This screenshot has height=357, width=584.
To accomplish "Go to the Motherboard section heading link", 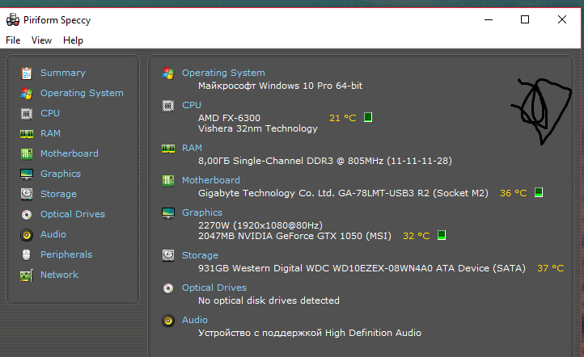I will pyautogui.click(x=210, y=180).
